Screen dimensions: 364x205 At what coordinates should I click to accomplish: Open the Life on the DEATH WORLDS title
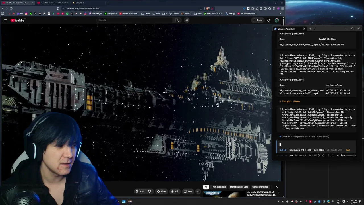coord(261,194)
